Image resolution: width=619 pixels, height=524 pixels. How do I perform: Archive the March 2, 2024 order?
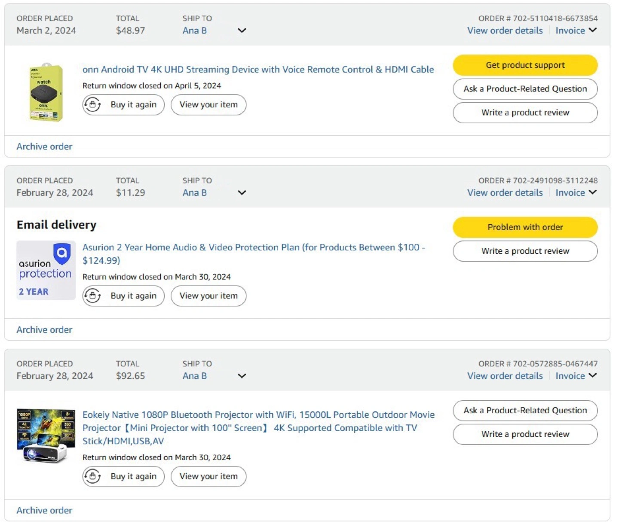(x=44, y=146)
